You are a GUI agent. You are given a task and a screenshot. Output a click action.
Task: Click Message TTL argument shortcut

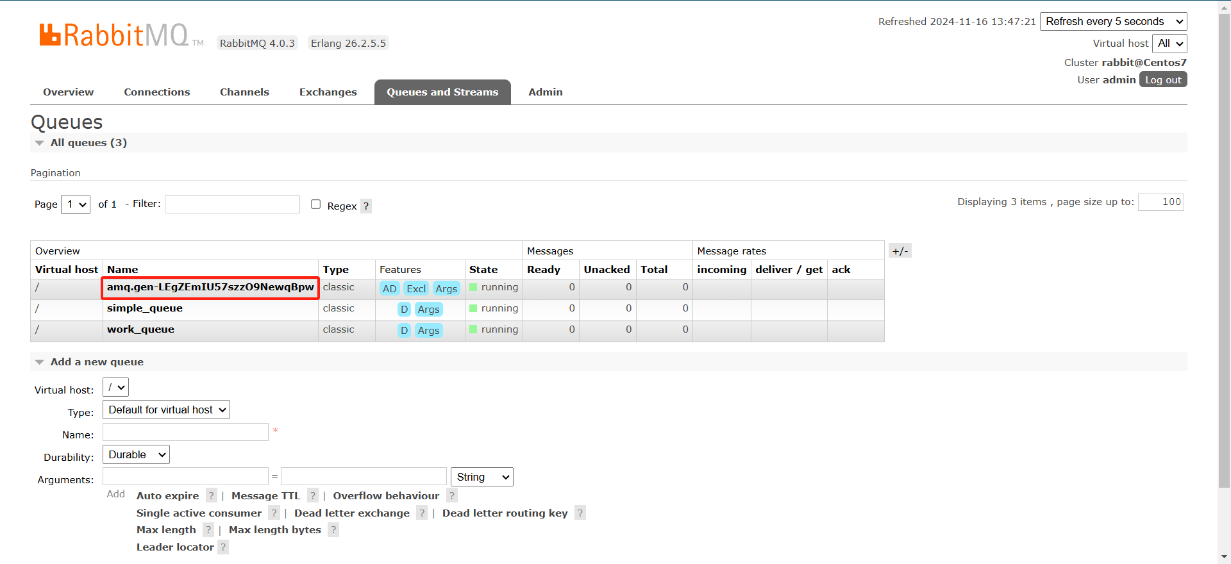click(266, 495)
